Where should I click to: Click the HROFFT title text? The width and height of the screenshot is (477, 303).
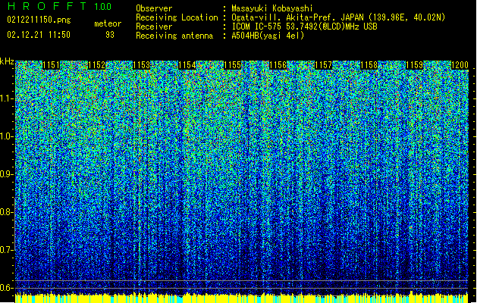46,7
